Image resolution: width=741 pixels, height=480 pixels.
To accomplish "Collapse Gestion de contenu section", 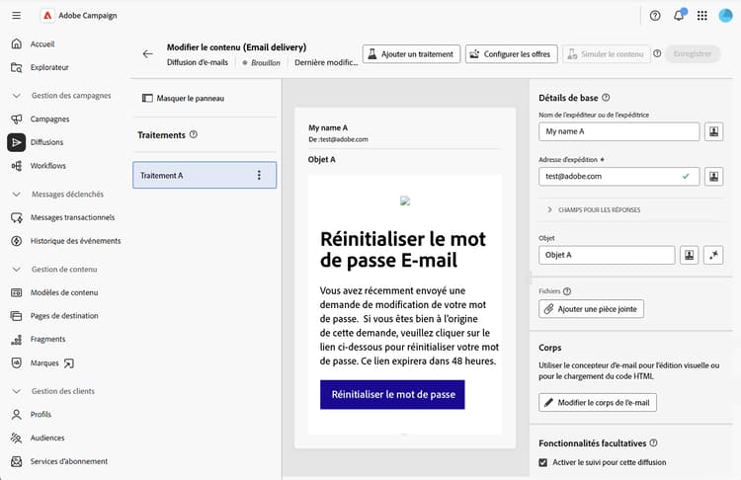I will [x=17, y=270].
